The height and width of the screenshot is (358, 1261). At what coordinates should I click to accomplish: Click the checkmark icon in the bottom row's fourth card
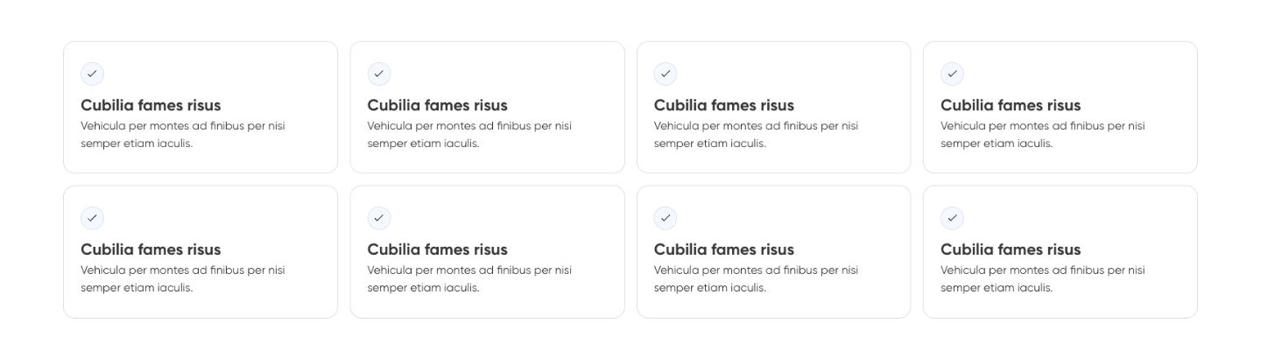pos(952,218)
